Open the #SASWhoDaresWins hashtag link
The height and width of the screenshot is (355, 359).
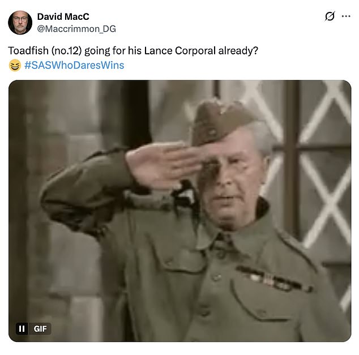74,65
